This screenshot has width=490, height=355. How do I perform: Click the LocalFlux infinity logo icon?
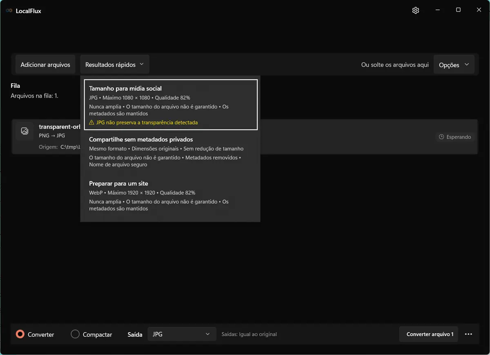tap(9, 11)
